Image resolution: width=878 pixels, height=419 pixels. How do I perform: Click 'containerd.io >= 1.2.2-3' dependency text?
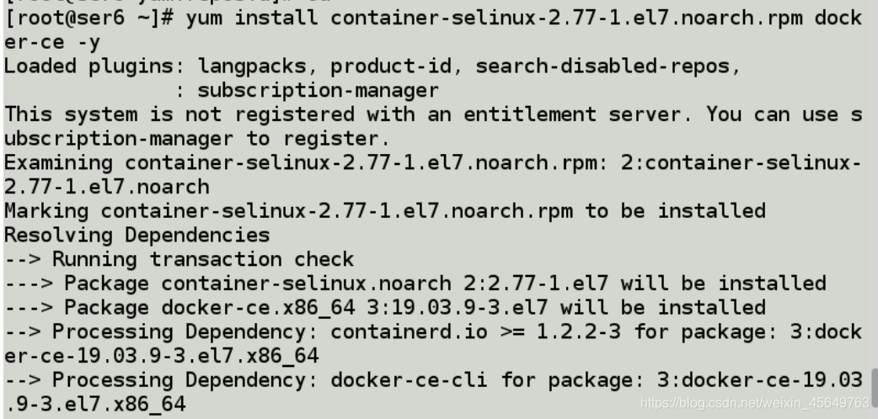click(x=475, y=331)
